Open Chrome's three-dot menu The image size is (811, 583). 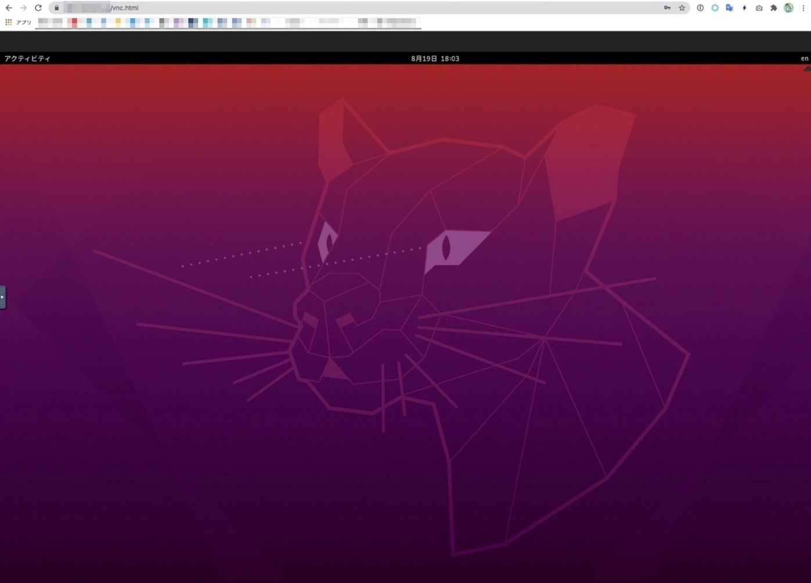click(x=803, y=8)
